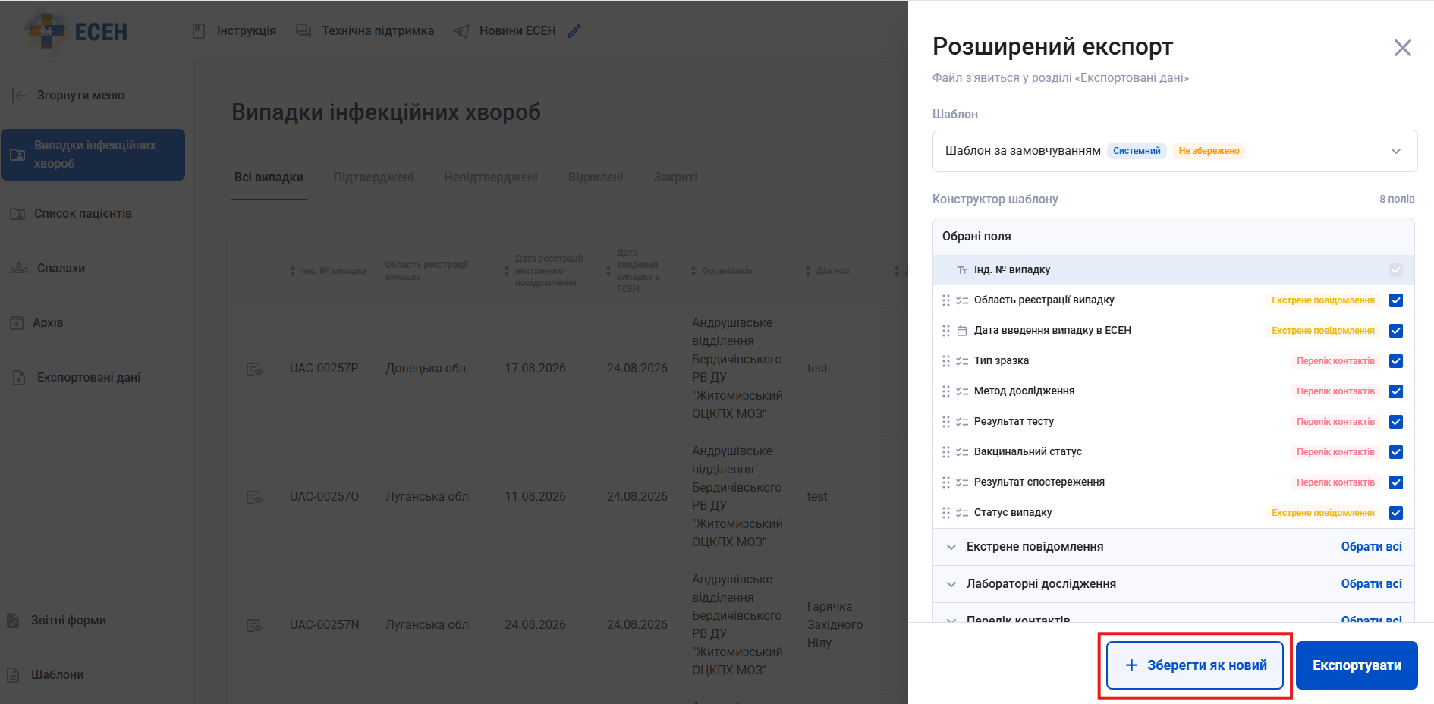
Task: Click the pencil edit icon in header
Action: [574, 31]
